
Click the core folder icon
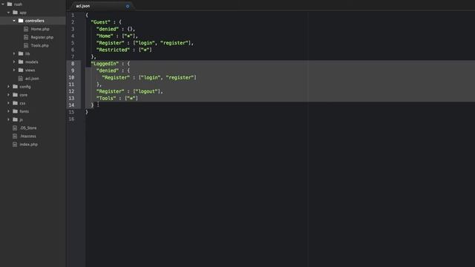click(15, 95)
